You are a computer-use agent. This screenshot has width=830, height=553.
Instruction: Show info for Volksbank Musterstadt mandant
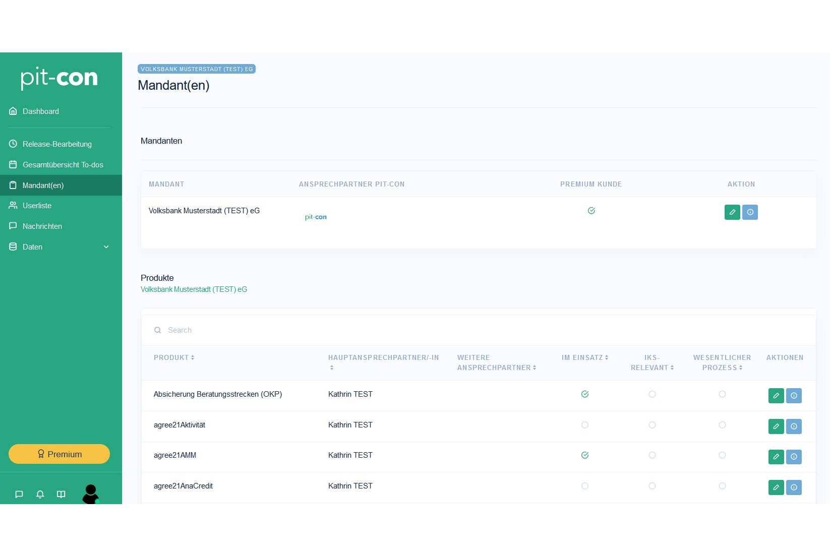tap(750, 212)
